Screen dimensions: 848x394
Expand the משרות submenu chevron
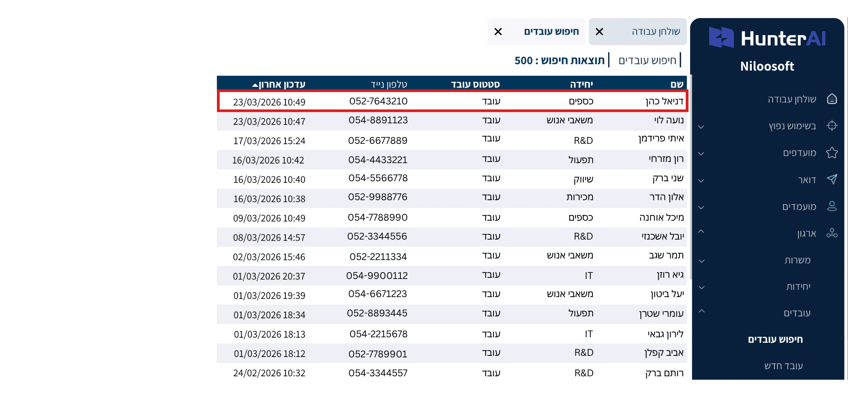coord(701,261)
